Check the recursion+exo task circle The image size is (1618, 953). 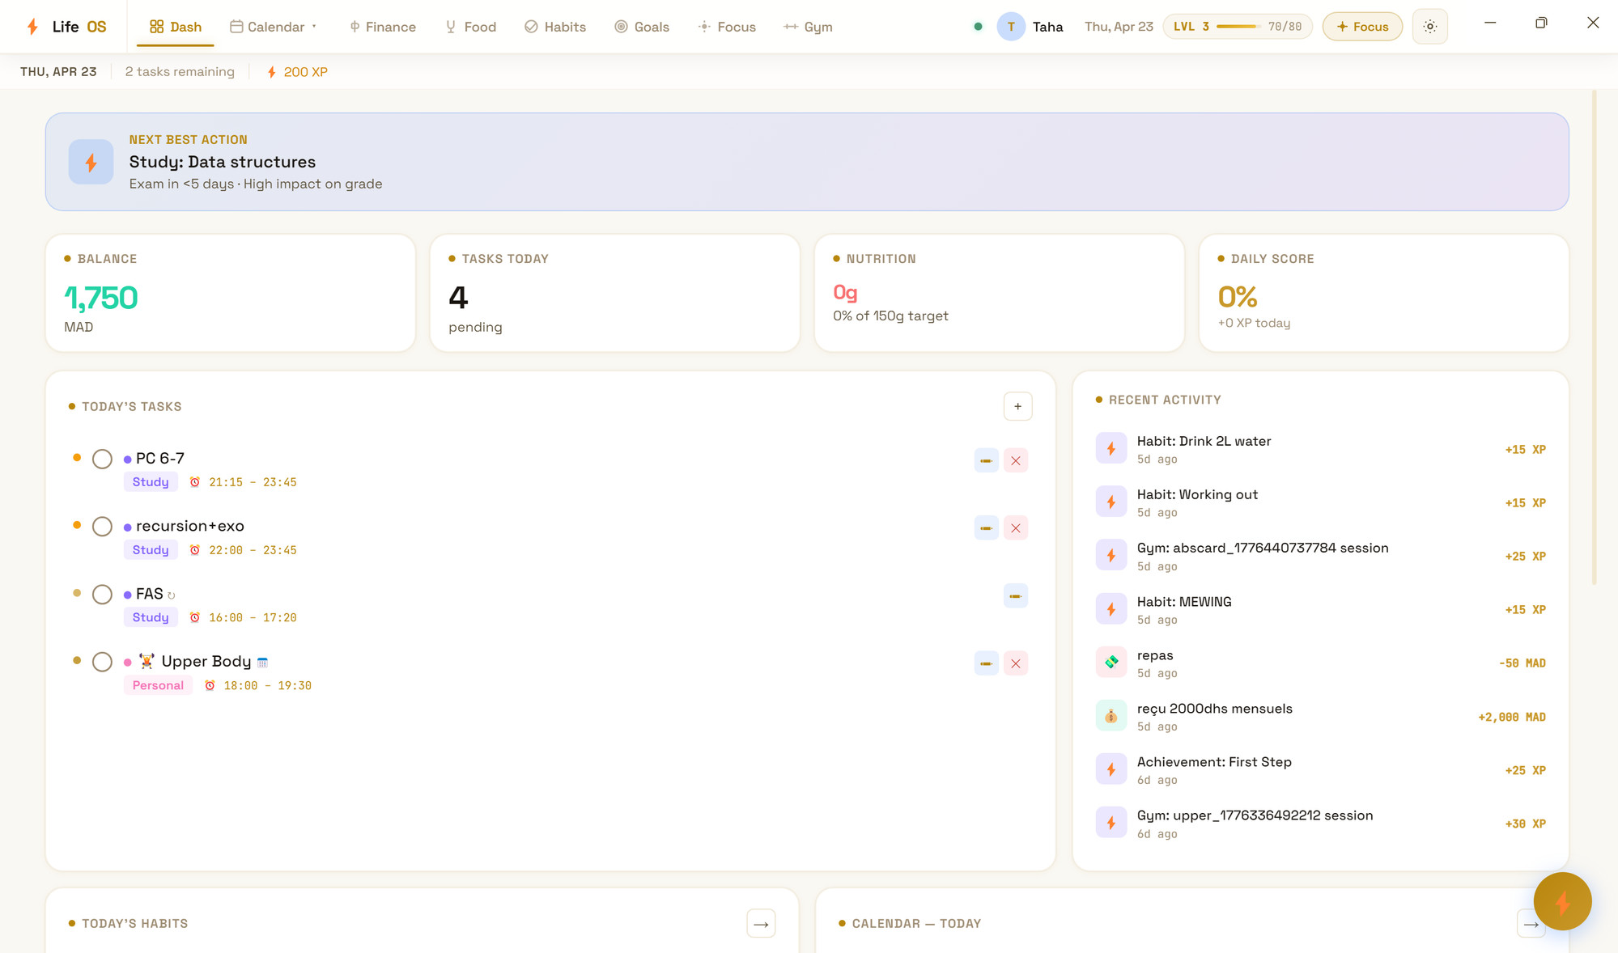coord(102,526)
